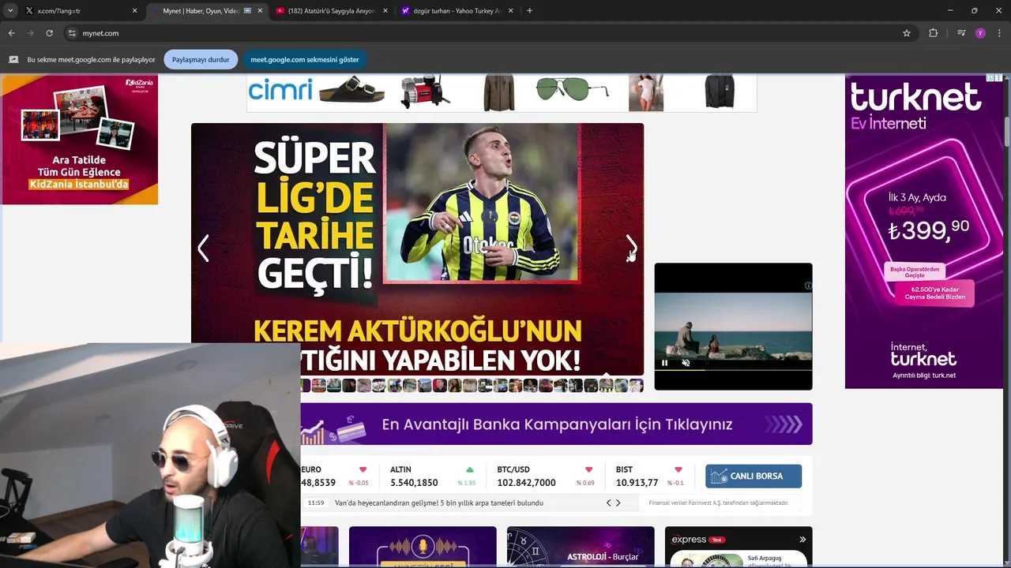Click Paylaşmayı durdur button
1011x568 pixels.
pyautogui.click(x=201, y=59)
